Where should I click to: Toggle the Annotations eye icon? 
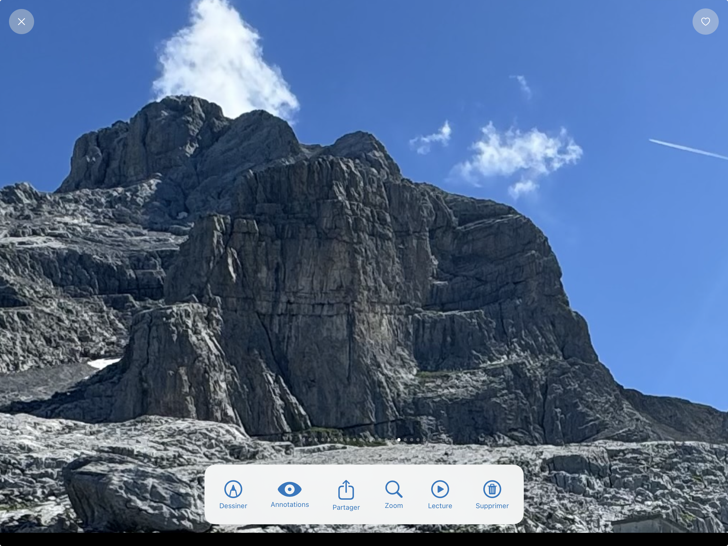coord(290,489)
